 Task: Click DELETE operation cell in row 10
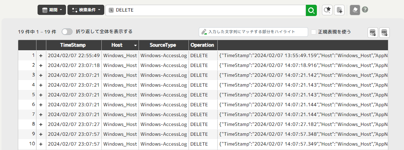pyautogui.click(x=203, y=144)
